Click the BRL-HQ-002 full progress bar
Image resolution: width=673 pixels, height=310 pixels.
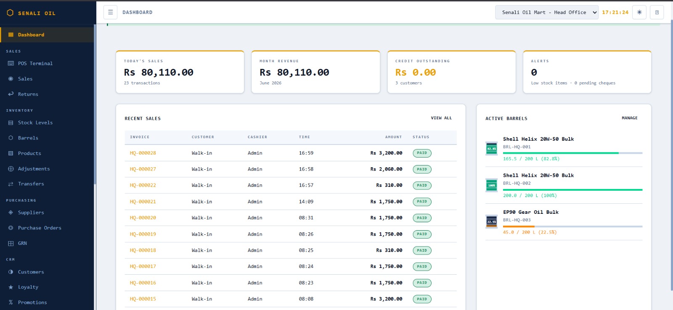(x=572, y=190)
